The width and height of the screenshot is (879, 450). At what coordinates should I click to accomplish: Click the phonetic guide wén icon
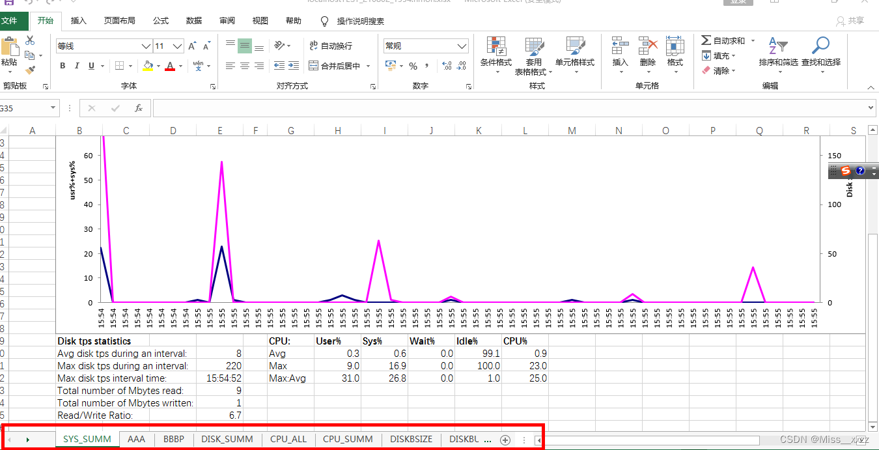pyautogui.click(x=198, y=66)
